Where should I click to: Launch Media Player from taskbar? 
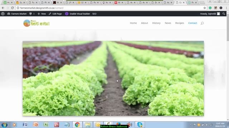pos(14,125)
